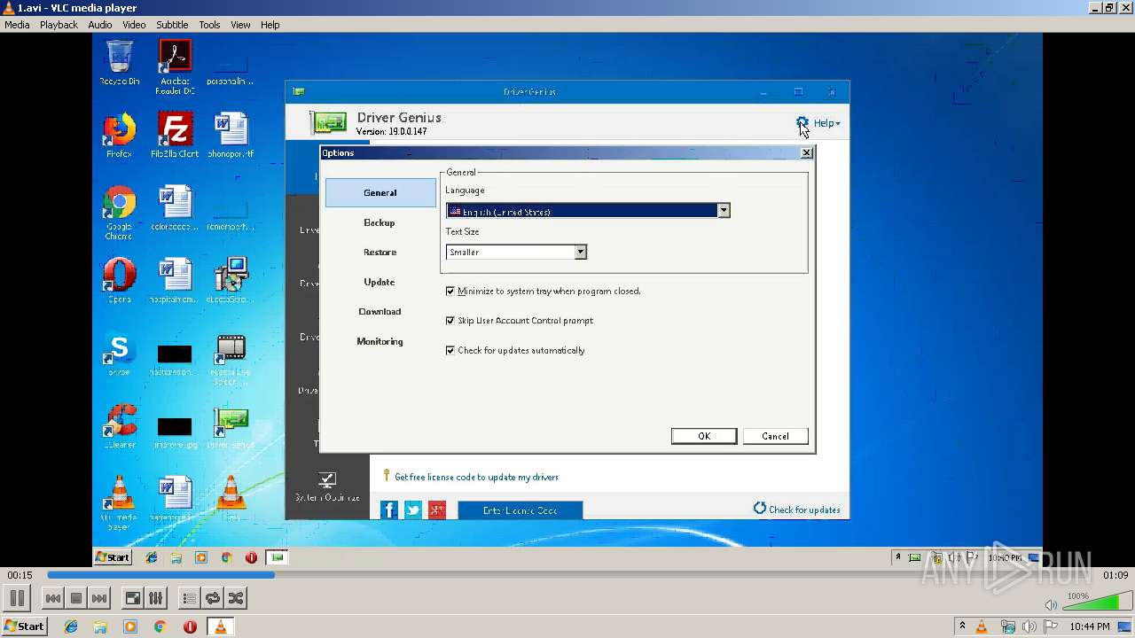Viewport: 1135px width, 638px height.
Task: Click the total duration 01:09 label
Action: pos(1115,575)
